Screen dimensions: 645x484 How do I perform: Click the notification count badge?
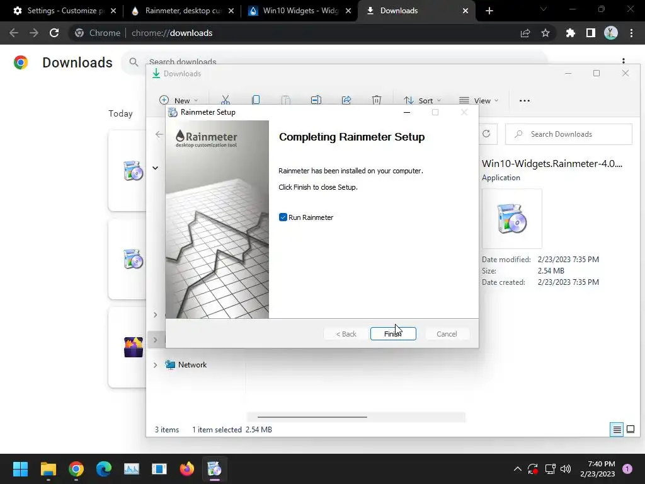627,469
